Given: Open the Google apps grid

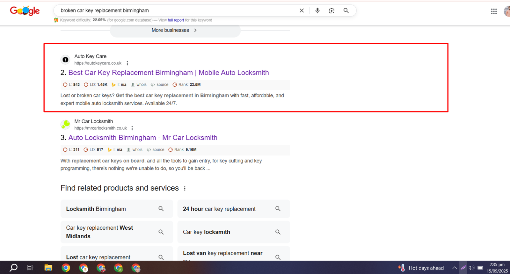Looking at the screenshot, I should 494,11.
